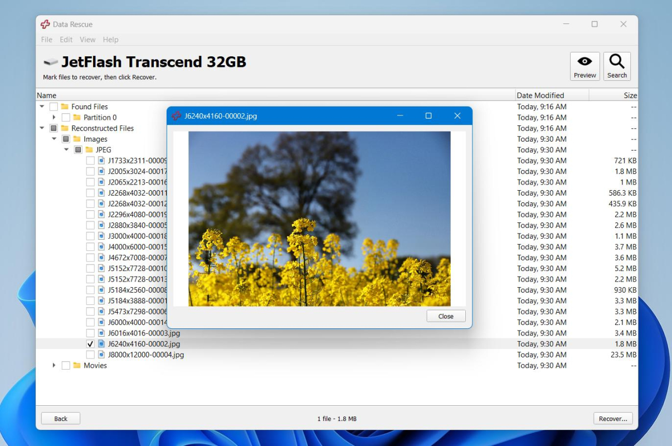The width and height of the screenshot is (672, 446).
Task: Minimize the Data Rescue main window
Action: [566, 24]
